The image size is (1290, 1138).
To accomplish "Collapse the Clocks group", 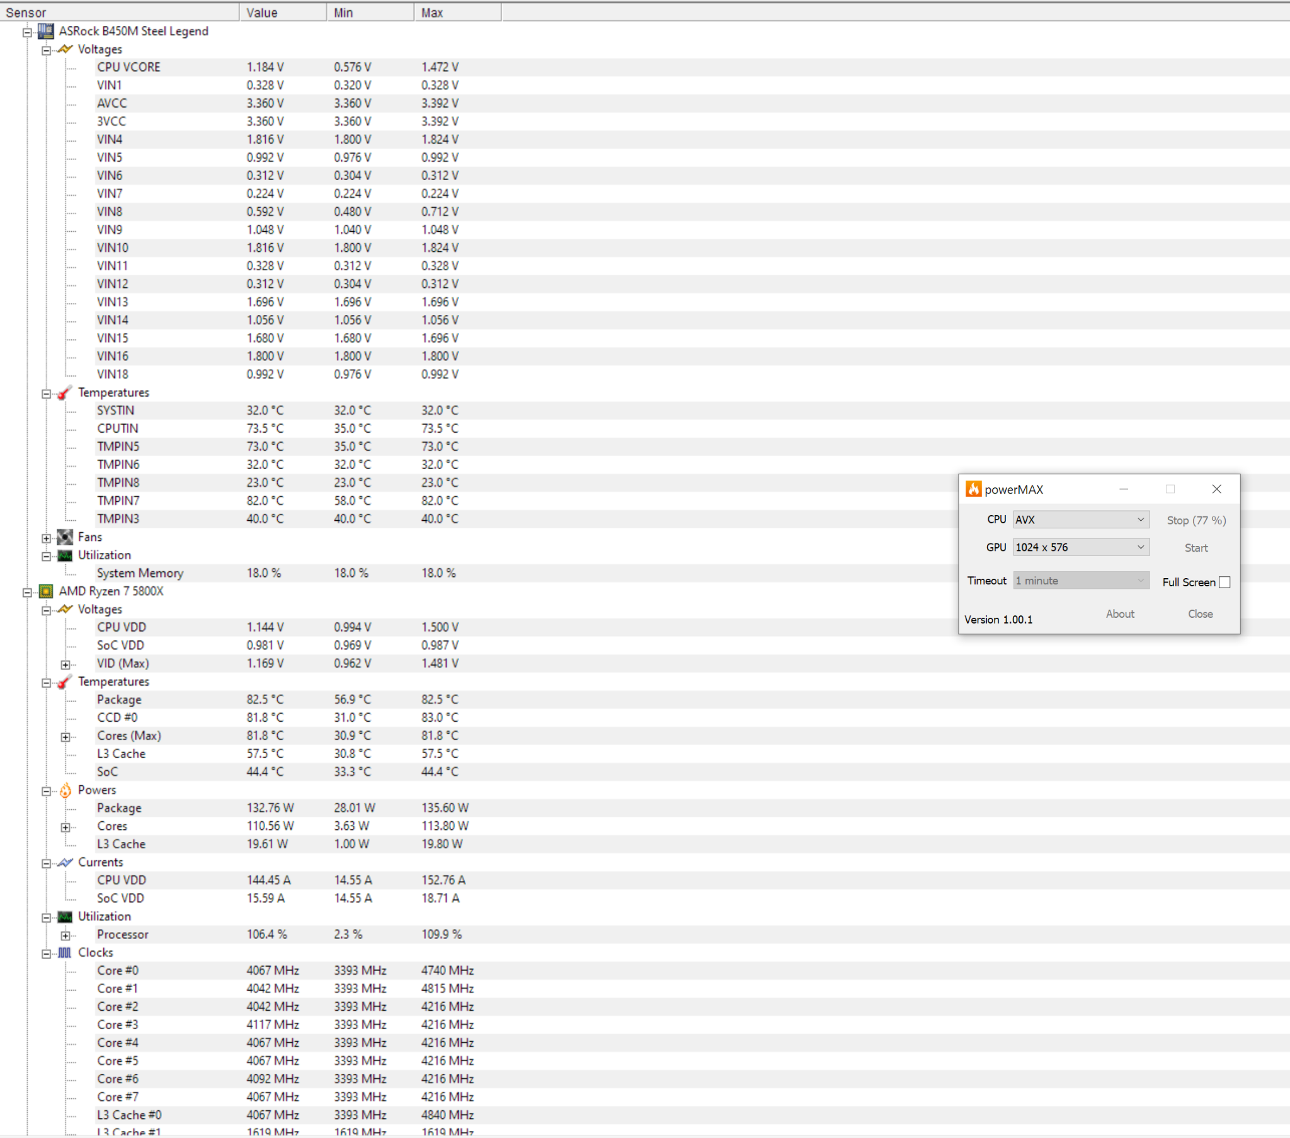I will pos(46,954).
